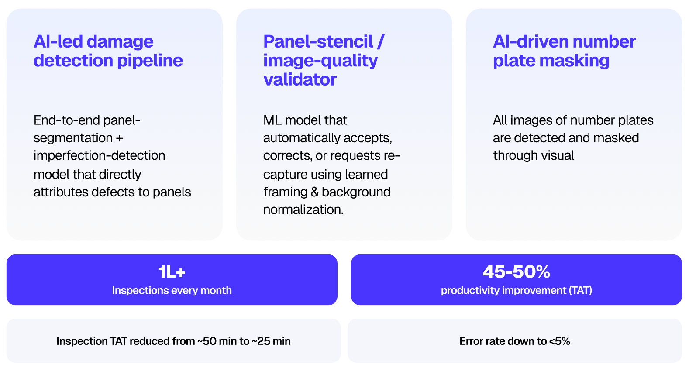This screenshot has height=371, width=689.
Task: Click the "45-50%" statistic figure
Action: (516, 272)
